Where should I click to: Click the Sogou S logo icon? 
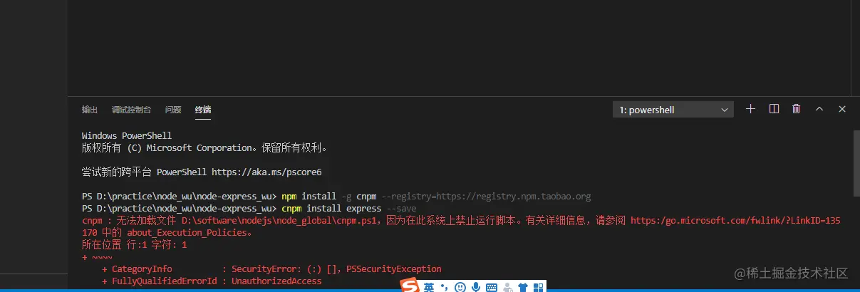tap(409, 286)
